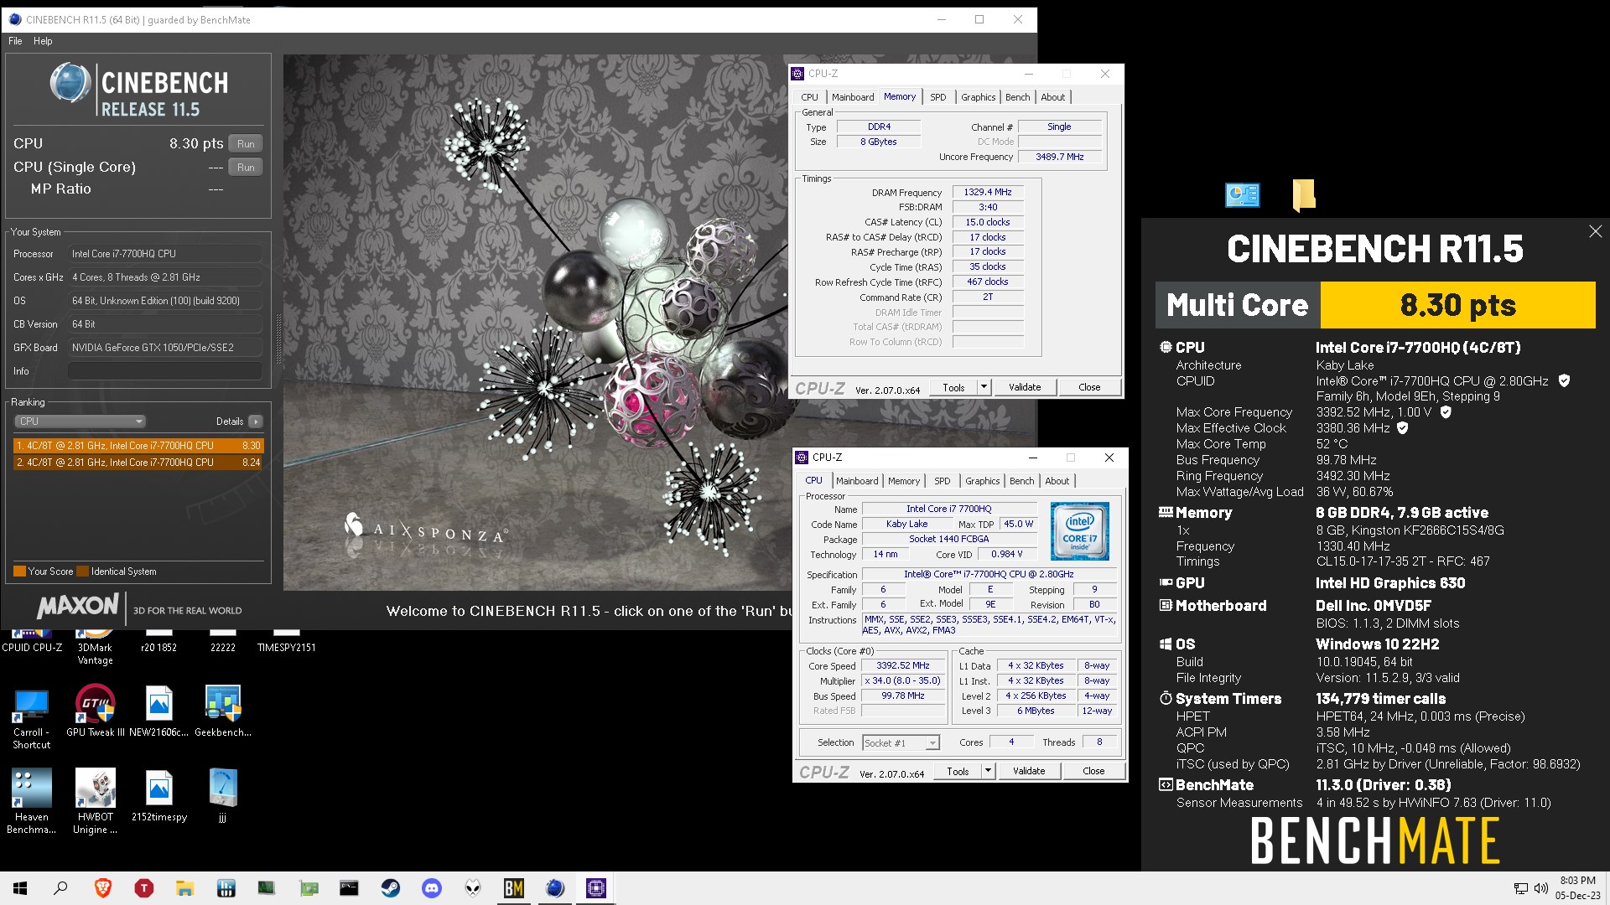Click the network icon in the system tray
The width and height of the screenshot is (1610, 905).
tap(1520, 888)
